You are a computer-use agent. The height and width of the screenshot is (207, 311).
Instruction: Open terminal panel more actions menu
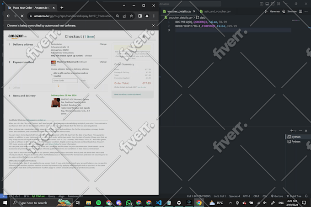point(300,131)
